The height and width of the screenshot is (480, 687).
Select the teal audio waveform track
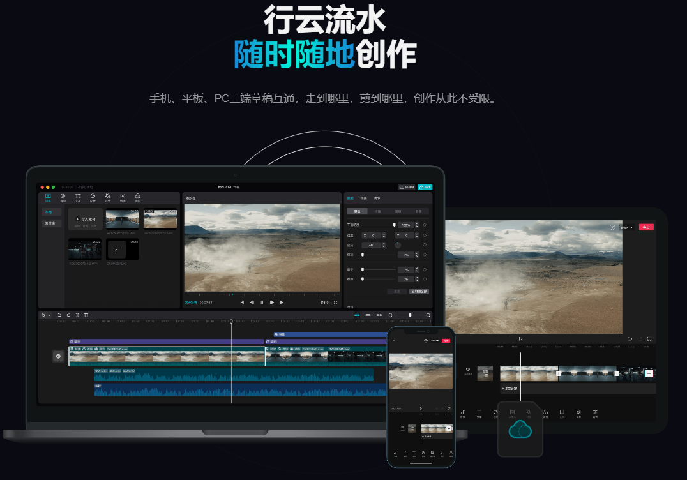[234, 375]
